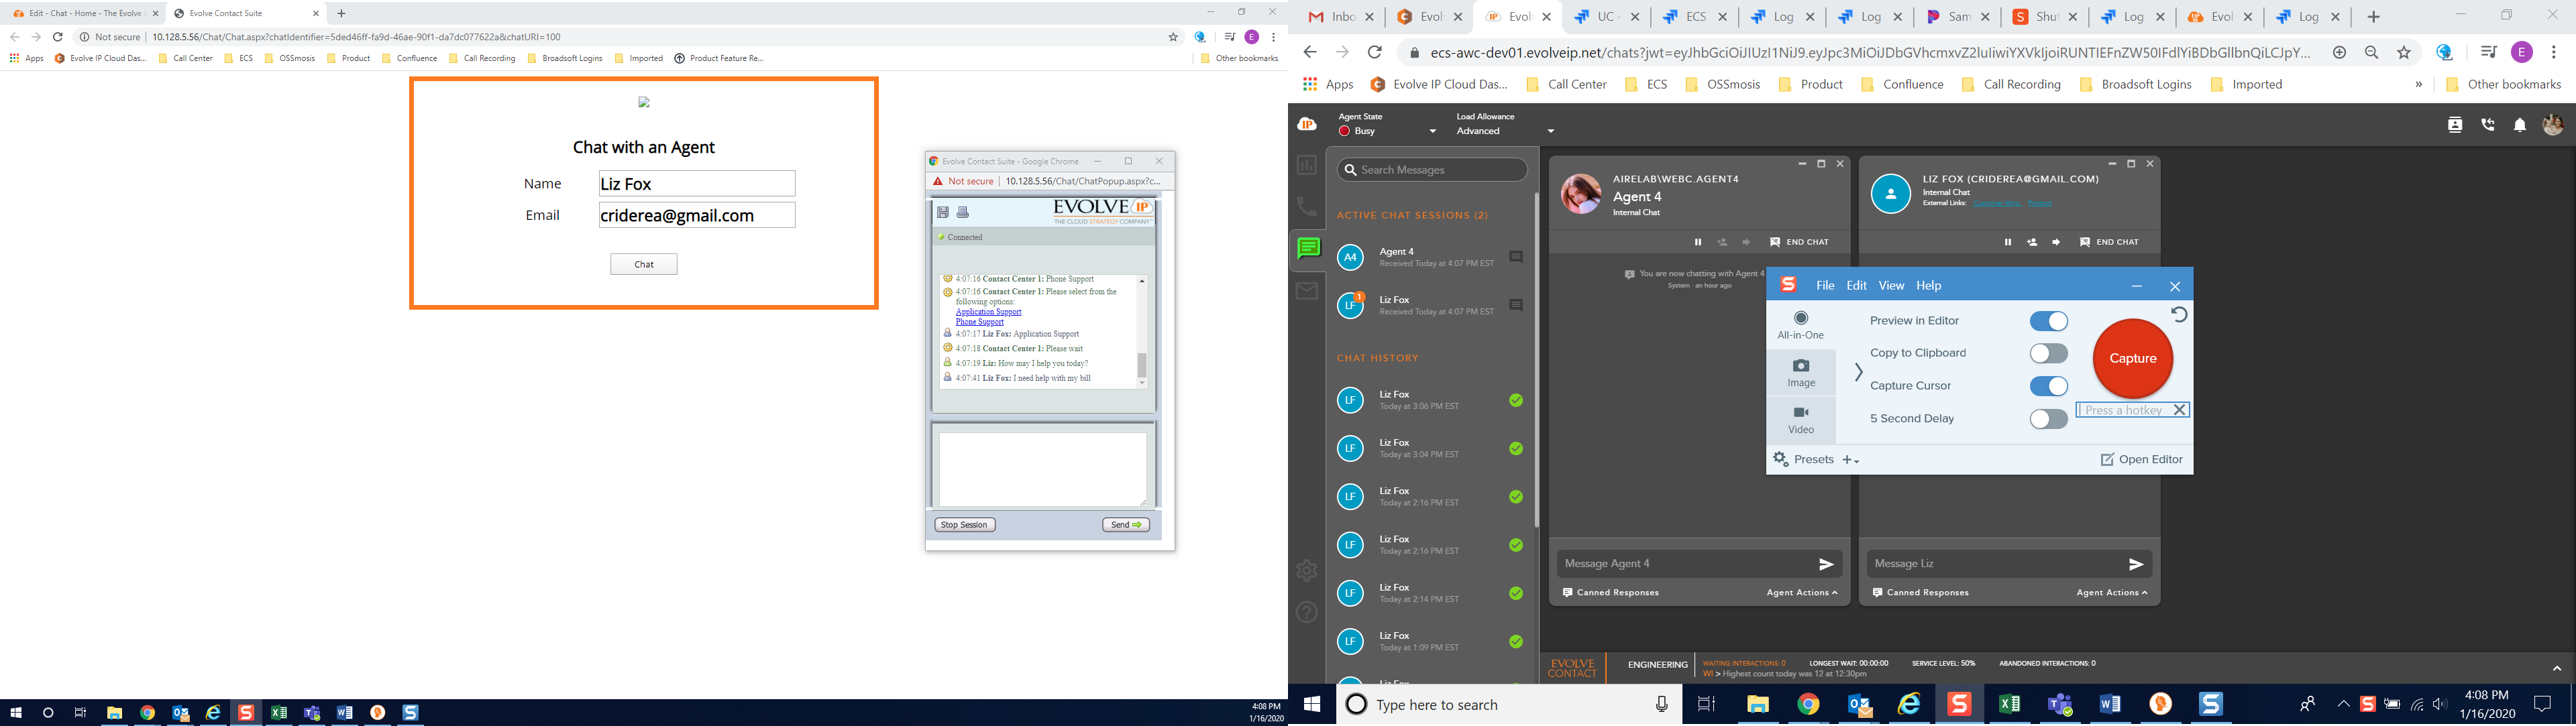
Task: Expand Agent Actions in Agent 4 chat
Action: click(1802, 592)
